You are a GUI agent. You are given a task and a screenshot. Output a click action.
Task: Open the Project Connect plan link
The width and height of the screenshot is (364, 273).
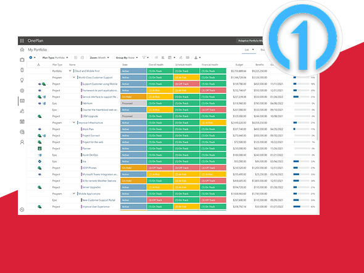[91, 135]
